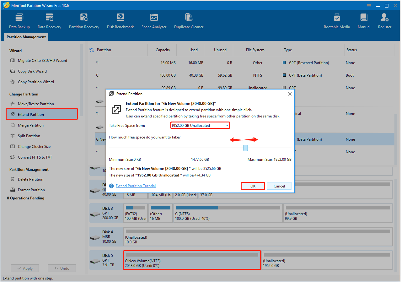This screenshot has height=282, width=401.
Task: Launch the Duplicate Cleaner
Action: [189, 20]
